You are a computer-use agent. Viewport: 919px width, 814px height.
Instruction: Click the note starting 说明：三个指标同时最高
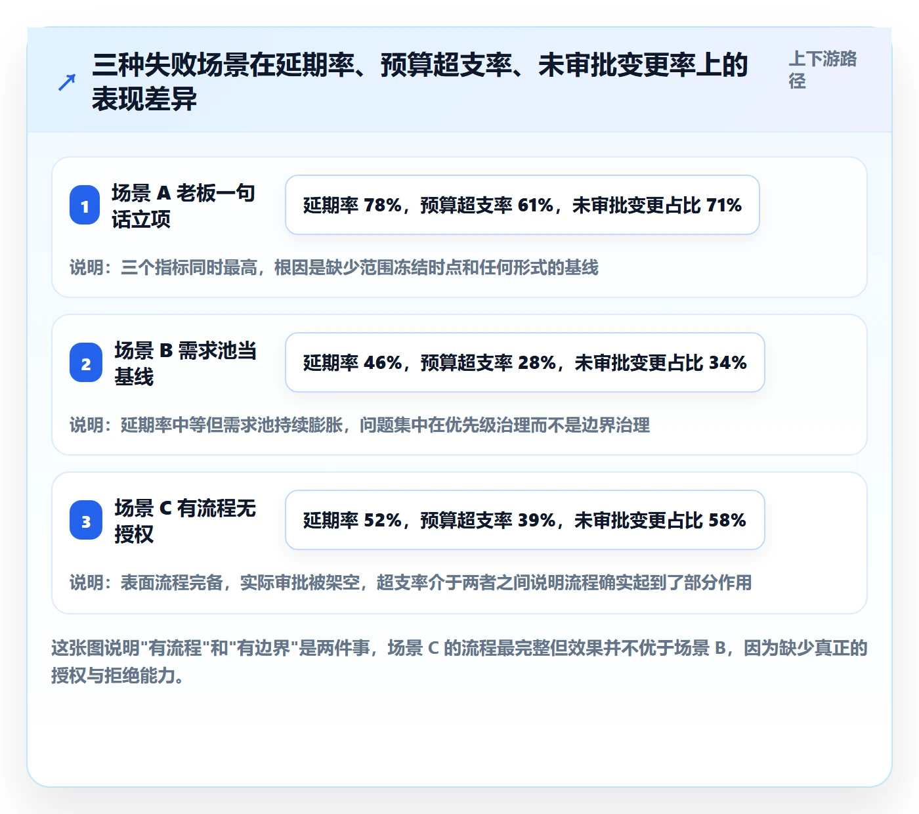pos(334,267)
